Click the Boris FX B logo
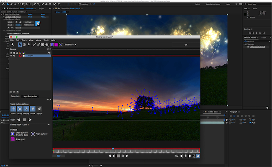Image resolution: width=272 pixels, height=167 pixels. [38, 23]
